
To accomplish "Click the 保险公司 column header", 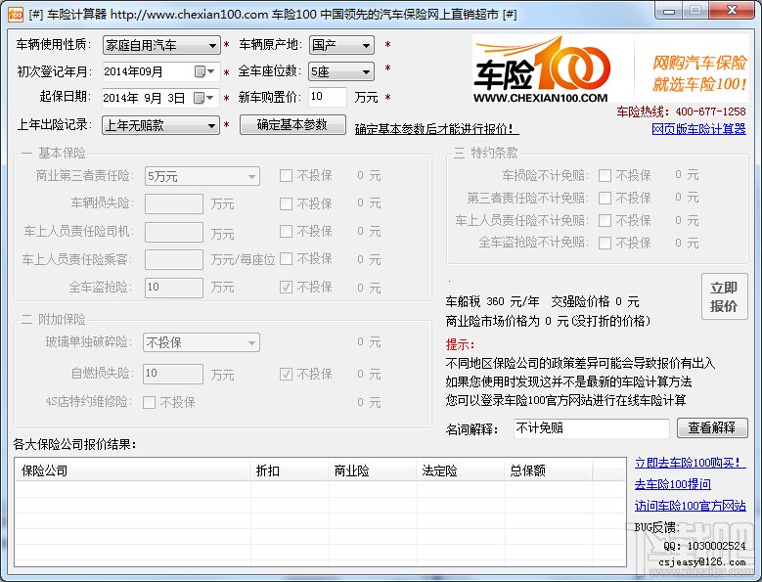I will tap(132, 470).
